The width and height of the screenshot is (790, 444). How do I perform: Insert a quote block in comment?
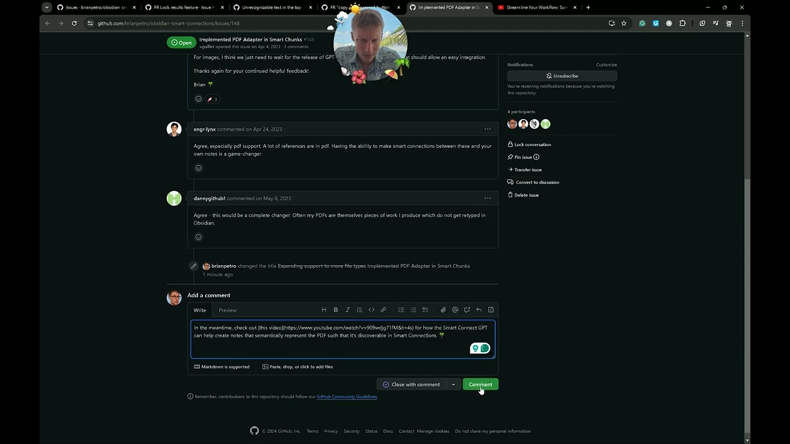click(359, 310)
